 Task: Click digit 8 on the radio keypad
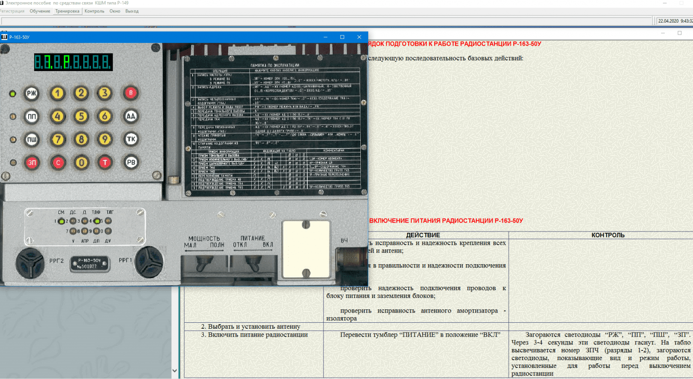tap(81, 139)
